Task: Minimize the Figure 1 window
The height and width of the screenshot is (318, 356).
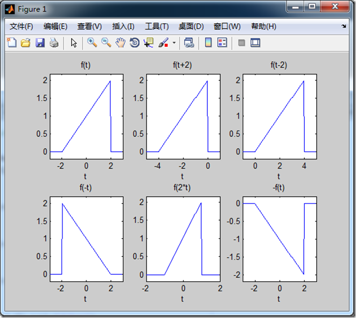Action: (295, 7)
